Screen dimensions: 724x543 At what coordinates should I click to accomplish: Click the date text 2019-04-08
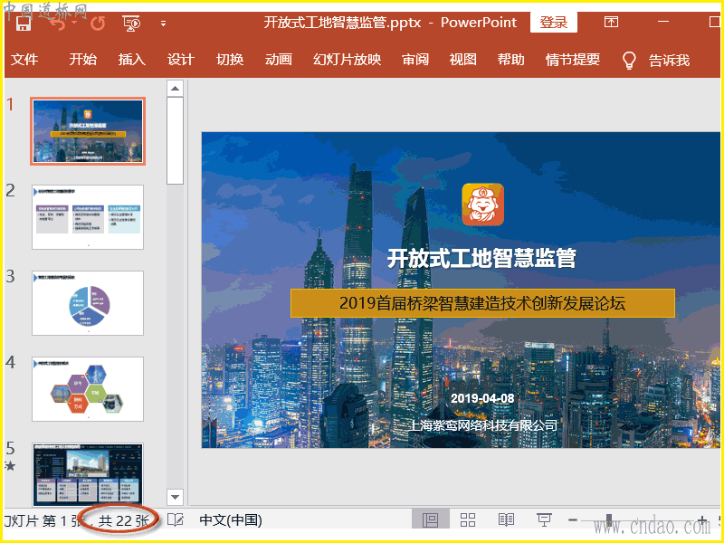point(482,398)
